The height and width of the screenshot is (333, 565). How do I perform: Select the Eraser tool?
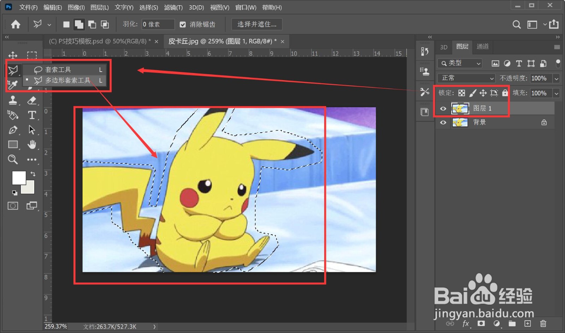pyautogui.click(x=32, y=100)
